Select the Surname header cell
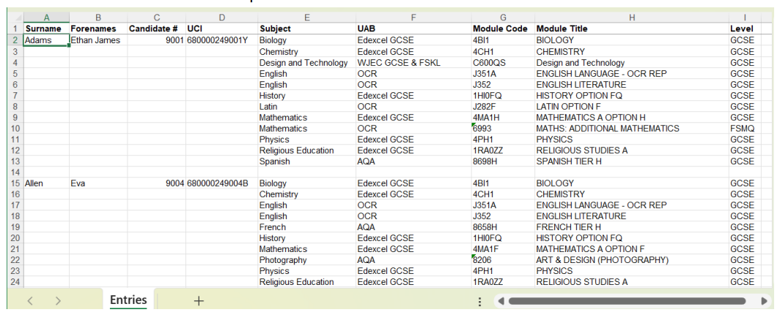The height and width of the screenshot is (315, 780). coord(46,29)
